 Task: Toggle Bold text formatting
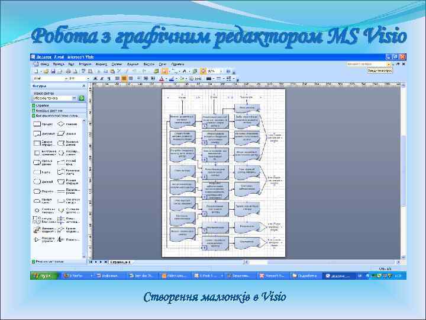95,79
